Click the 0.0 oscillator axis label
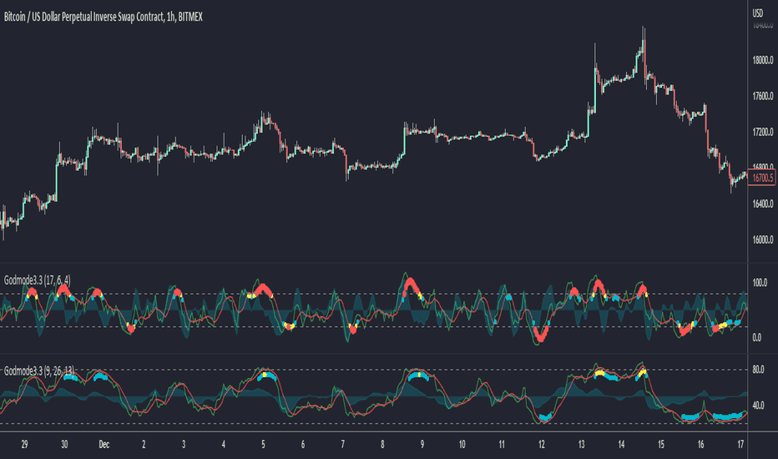778x459 pixels. [x=756, y=337]
